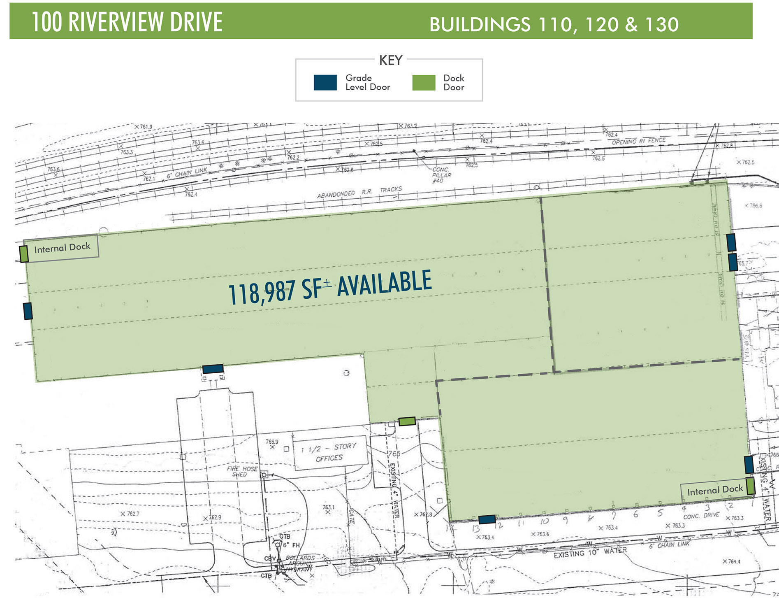
Task: Click the '118,987 SF± AVAILABLE' text
Action: (x=330, y=287)
